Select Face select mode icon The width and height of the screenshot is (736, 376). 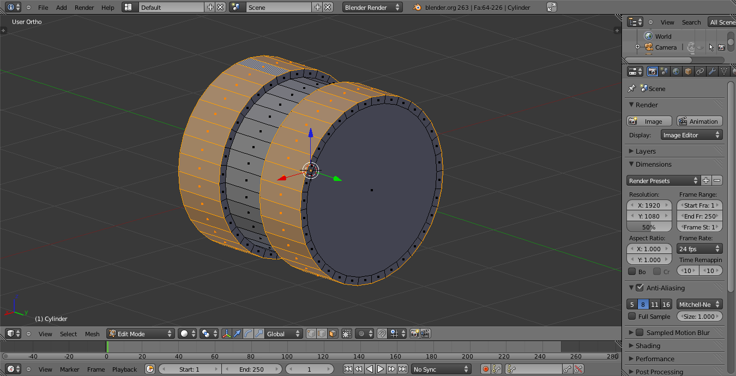point(332,333)
